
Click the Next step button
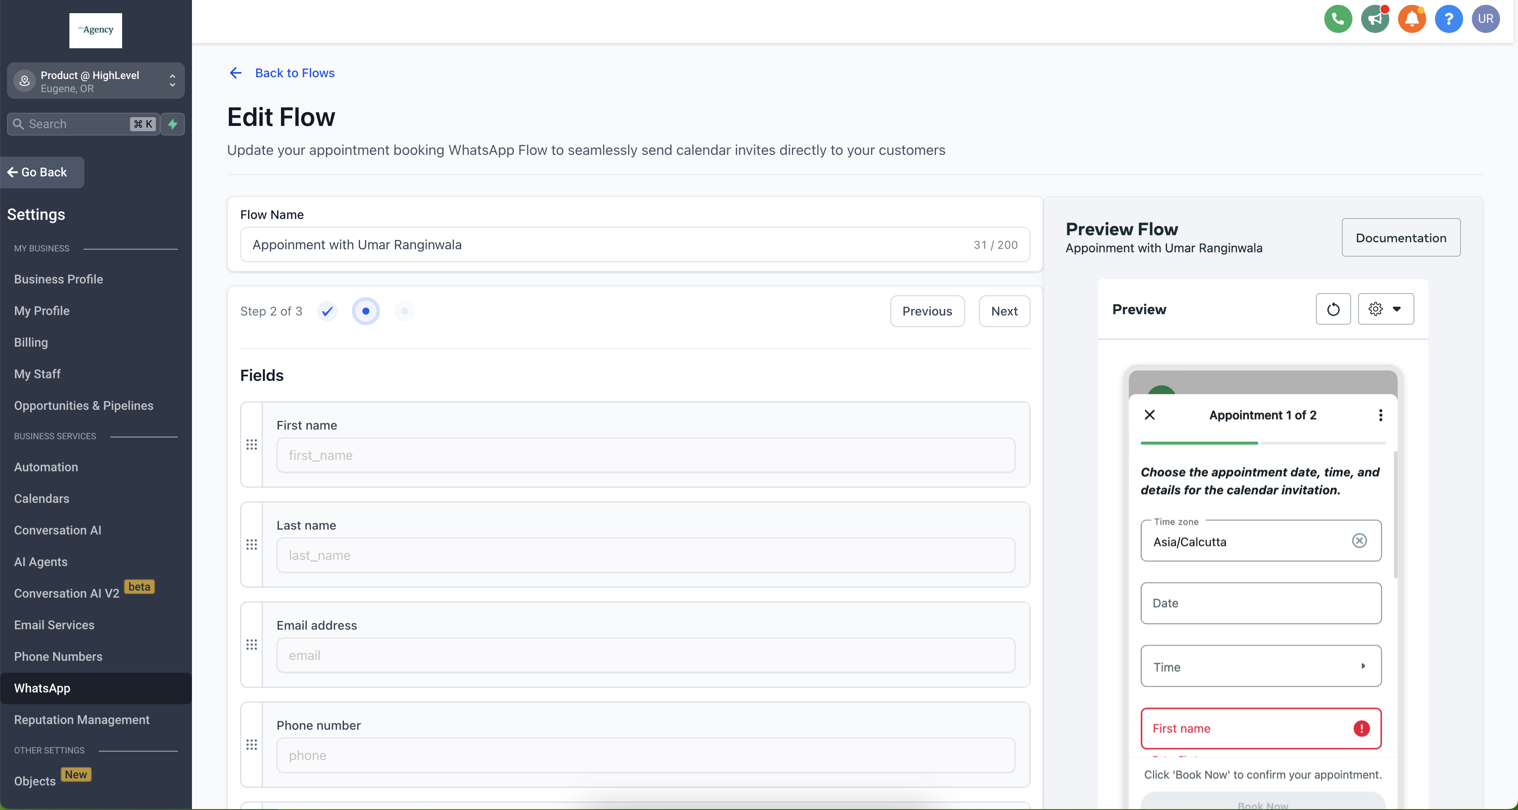1004,311
